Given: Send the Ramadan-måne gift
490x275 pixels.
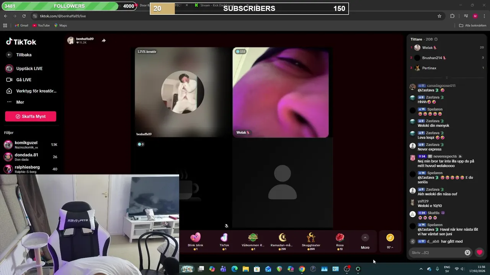Looking at the screenshot, I should point(282,241).
